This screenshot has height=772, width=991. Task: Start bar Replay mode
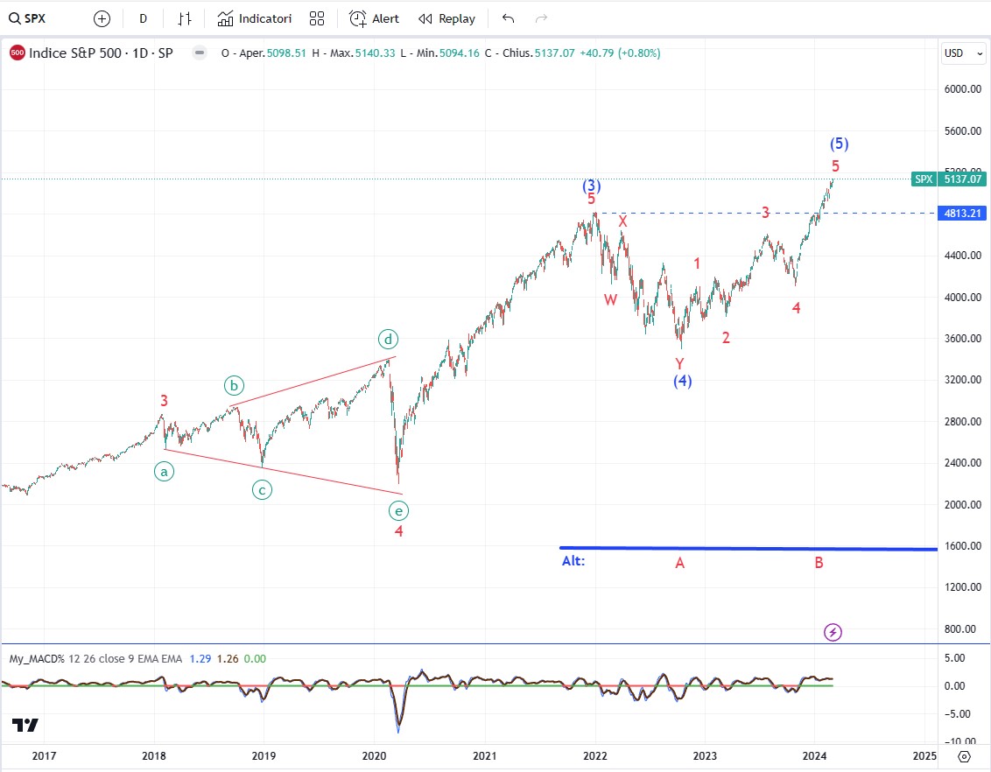446,19
